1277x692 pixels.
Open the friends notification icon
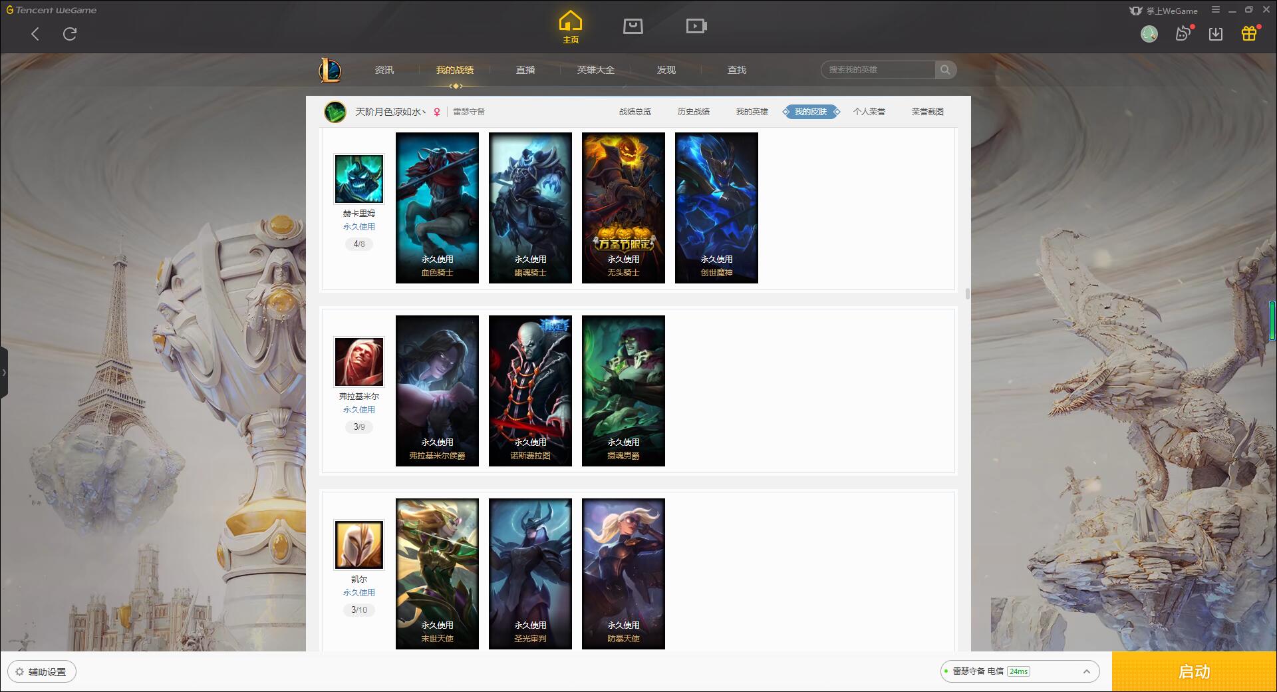1183,33
